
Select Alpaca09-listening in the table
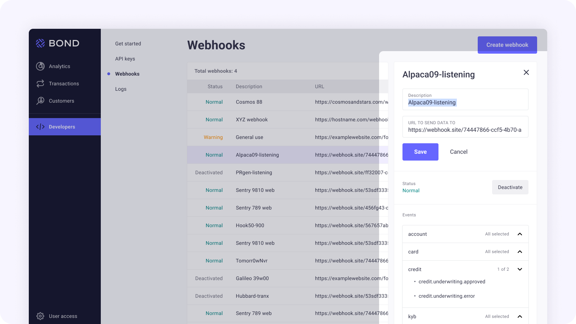point(288,155)
